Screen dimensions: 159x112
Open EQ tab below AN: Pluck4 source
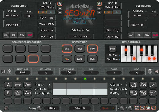click(x=14, y=35)
